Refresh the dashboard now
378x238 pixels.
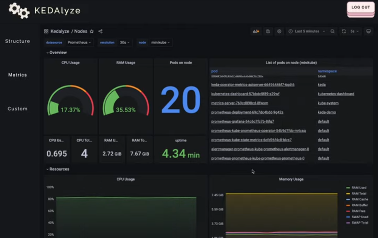[344, 31]
